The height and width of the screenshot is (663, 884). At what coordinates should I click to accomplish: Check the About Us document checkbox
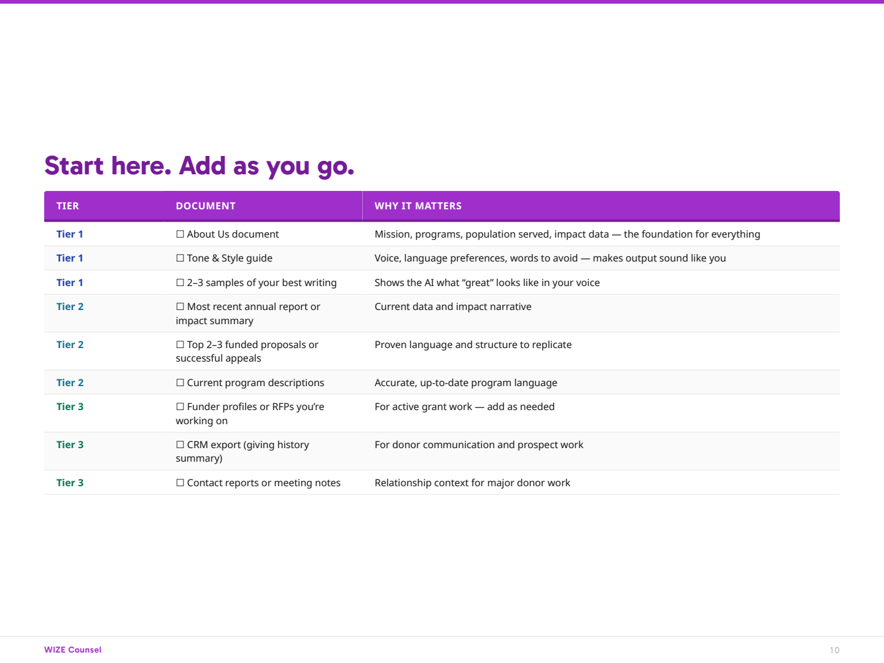(180, 234)
